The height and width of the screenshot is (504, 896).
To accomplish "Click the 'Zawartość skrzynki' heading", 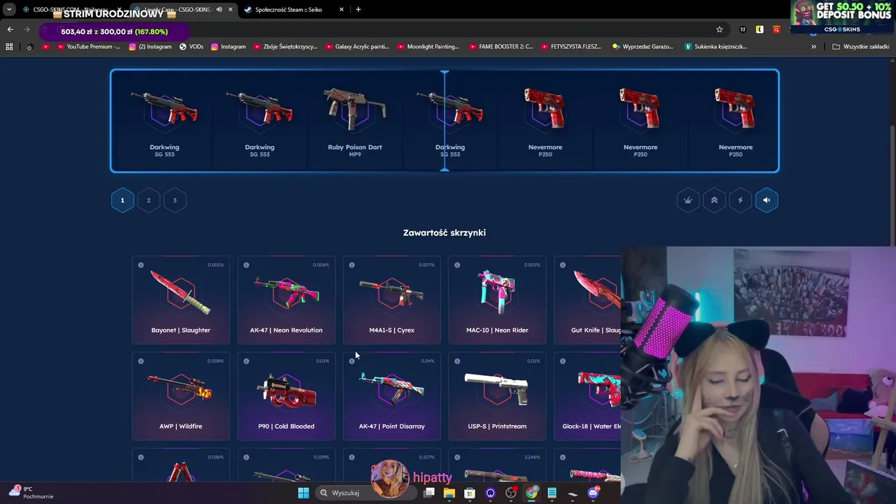I will (444, 232).
